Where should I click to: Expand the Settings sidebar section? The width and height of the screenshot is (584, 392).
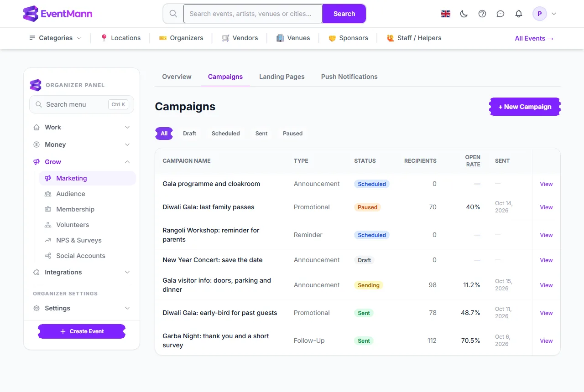(x=82, y=308)
